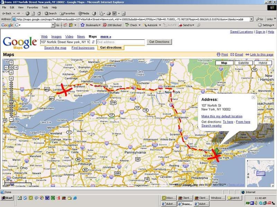
Task: Open the Help menu
Action: (x=54, y=7)
